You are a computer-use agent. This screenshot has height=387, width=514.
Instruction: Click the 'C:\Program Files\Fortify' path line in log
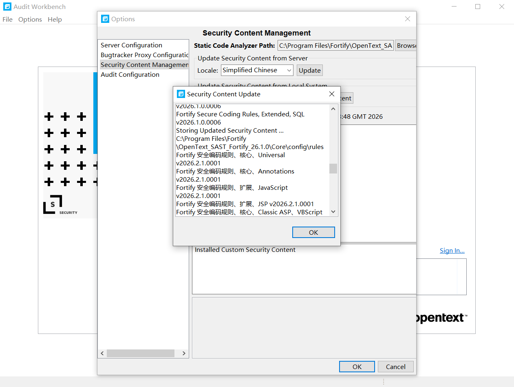tap(211, 139)
